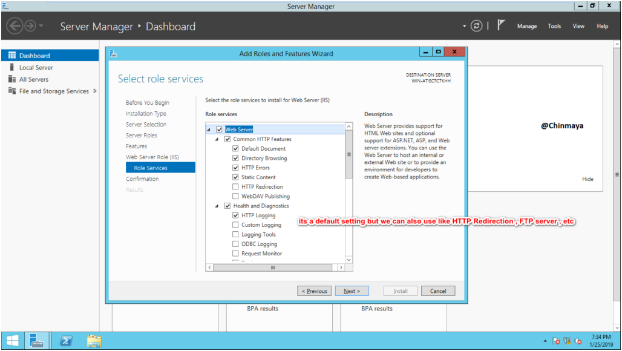Click the Cancel button in the wizard

[438, 291]
